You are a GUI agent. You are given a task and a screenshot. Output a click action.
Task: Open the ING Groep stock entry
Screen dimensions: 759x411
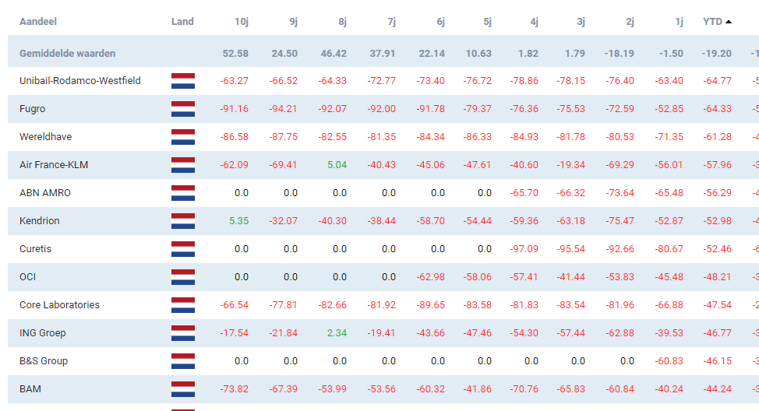[x=43, y=333]
